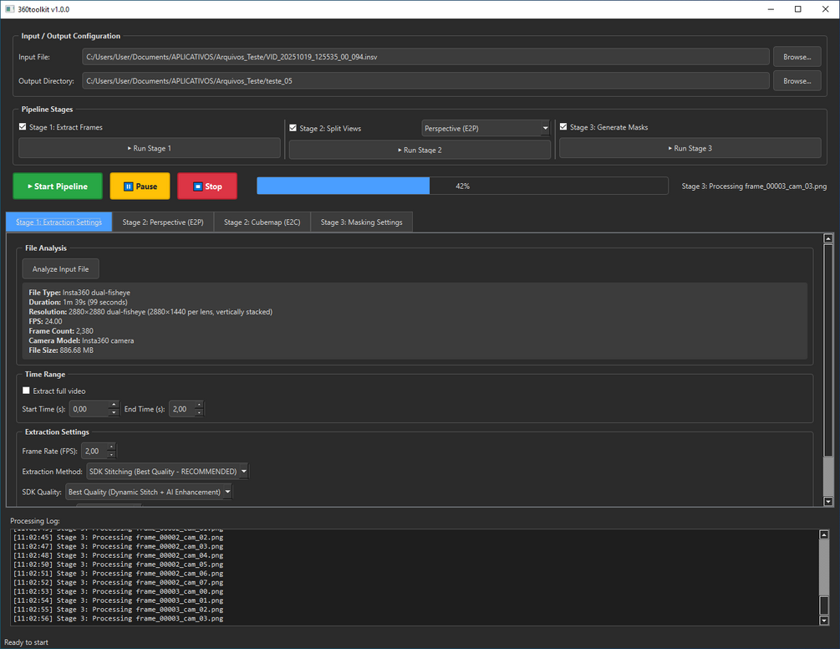This screenshot has width=840, height=649.
Task: Click the 'FPS: 24.00' analysis line
Action: click(45, 321)
